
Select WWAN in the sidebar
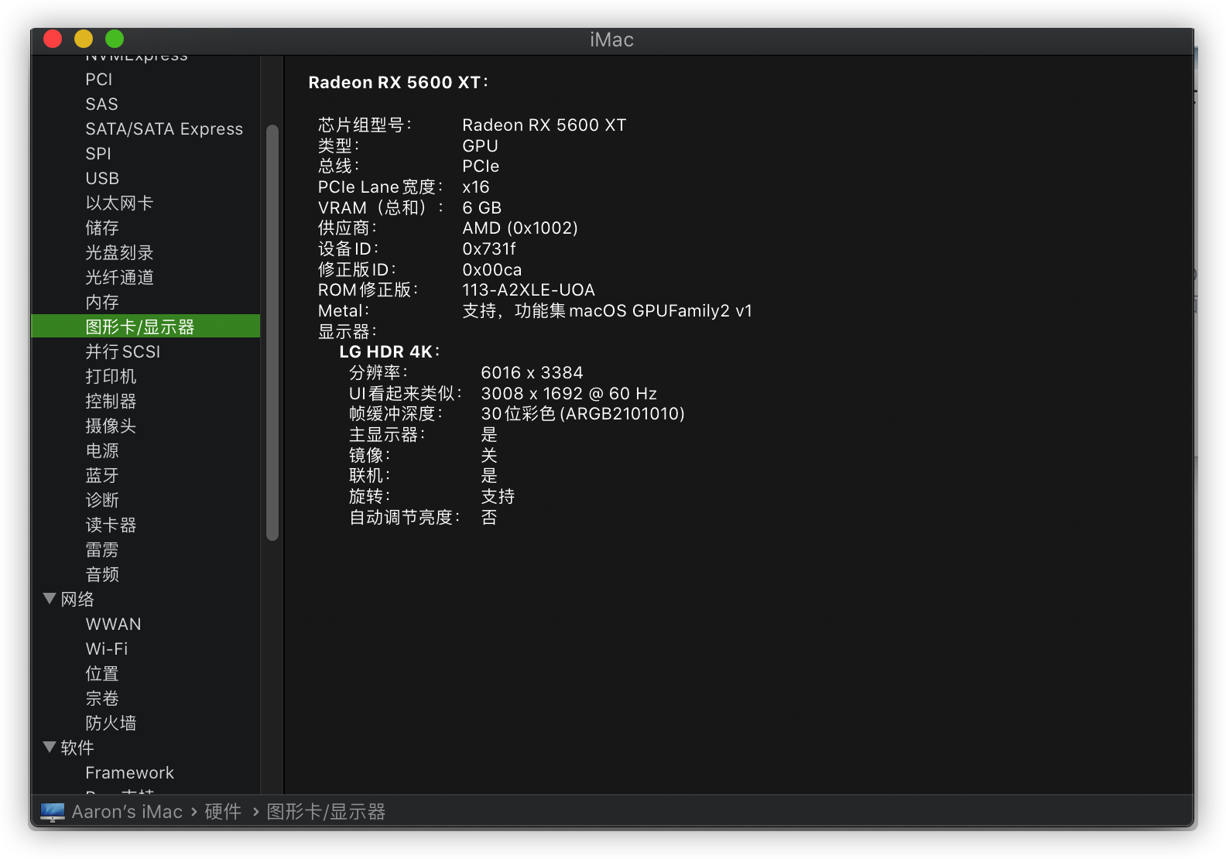[113, 624]
